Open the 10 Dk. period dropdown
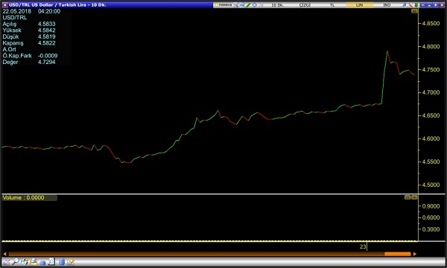Image resolution: width=447 pixels, height=268 pixels. coord(277,5)
